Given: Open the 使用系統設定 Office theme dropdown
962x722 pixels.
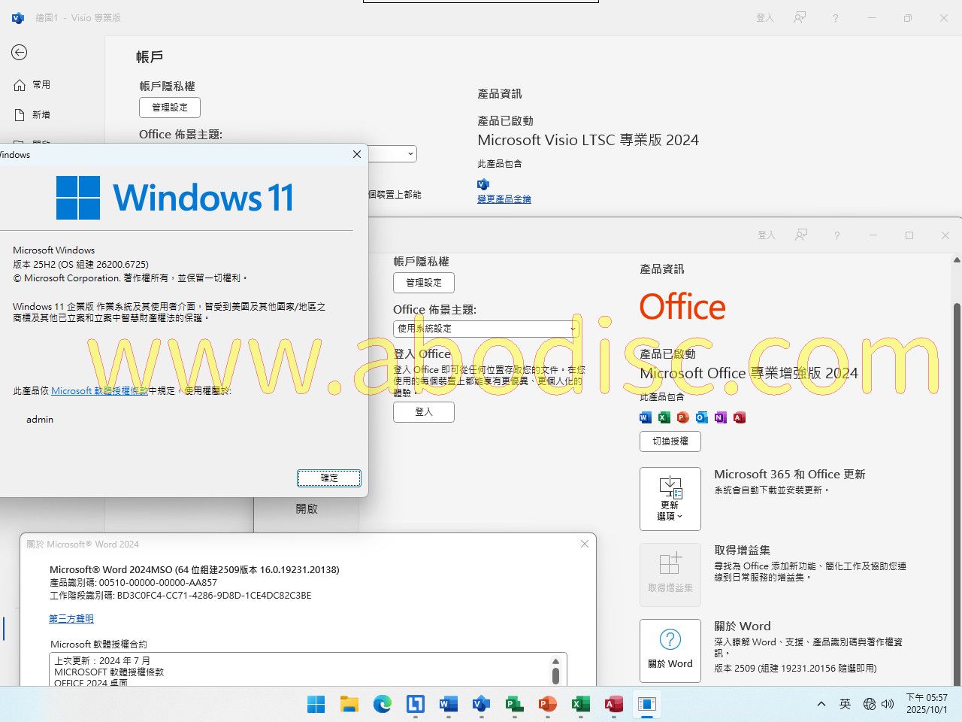Looking at the screenshot, I should tap(486, 329).
